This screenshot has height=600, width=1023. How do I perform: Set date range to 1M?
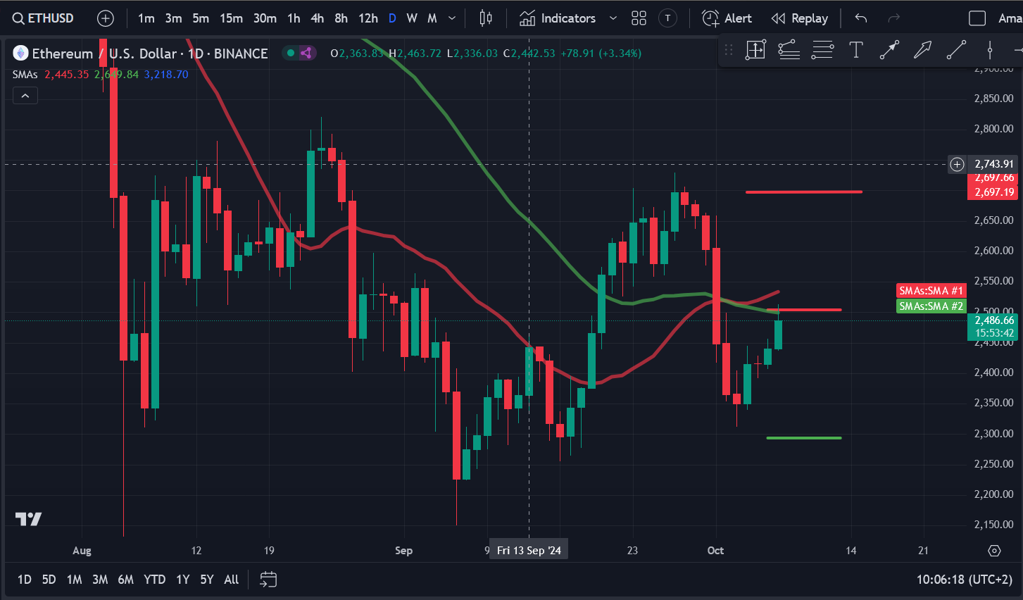74,580
